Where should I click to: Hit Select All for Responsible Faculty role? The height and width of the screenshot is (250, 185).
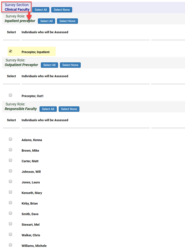48,109
